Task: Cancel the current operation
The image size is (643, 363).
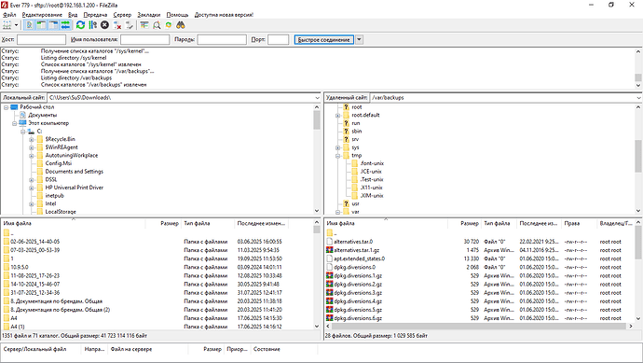Action: 105,25
